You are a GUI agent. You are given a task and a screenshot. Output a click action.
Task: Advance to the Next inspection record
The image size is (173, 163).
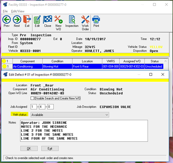(x=17, y=21)
